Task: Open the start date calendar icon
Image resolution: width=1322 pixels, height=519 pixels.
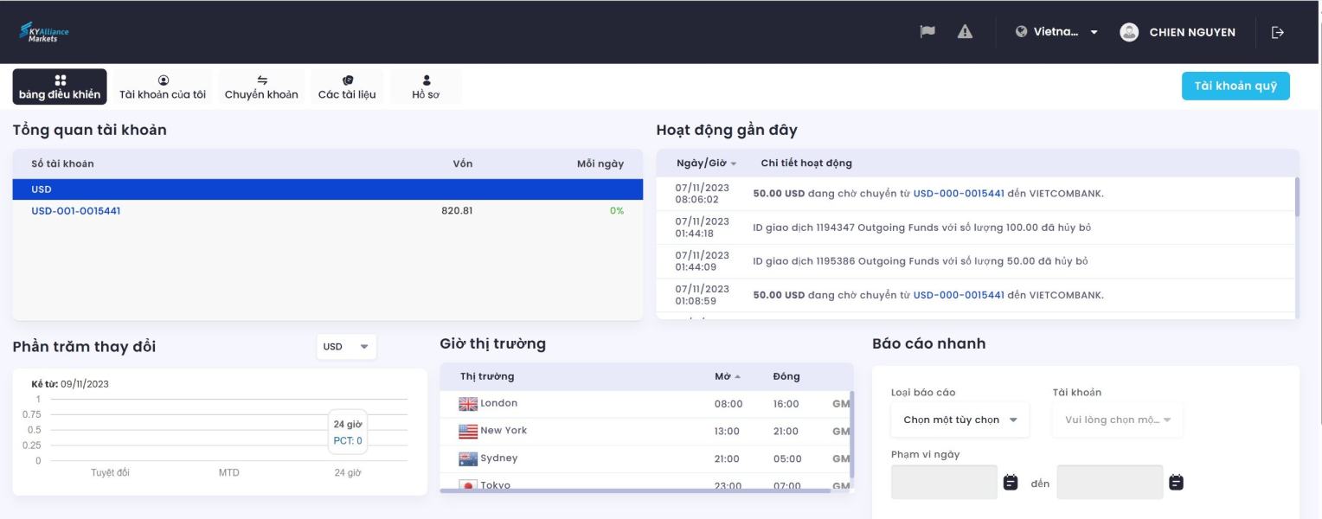Action: tap(1011, 483)
